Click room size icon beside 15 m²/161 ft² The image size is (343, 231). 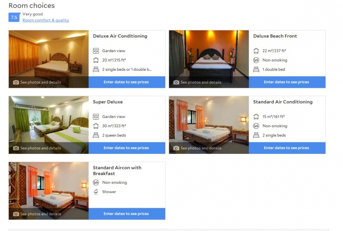(256, 117)
